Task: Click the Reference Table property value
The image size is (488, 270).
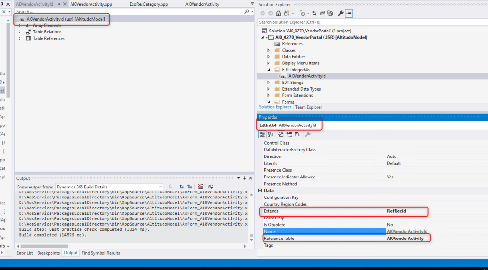Action: pos(405,238)
